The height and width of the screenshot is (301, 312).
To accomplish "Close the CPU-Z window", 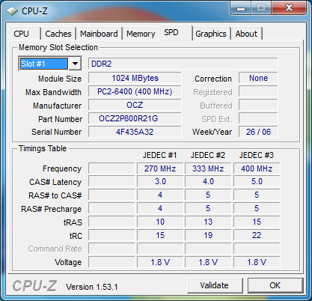I will [x=289, y=8].
